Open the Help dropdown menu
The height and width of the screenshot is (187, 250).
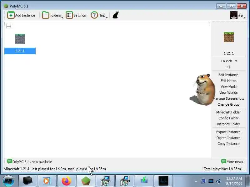click(99, 15)
